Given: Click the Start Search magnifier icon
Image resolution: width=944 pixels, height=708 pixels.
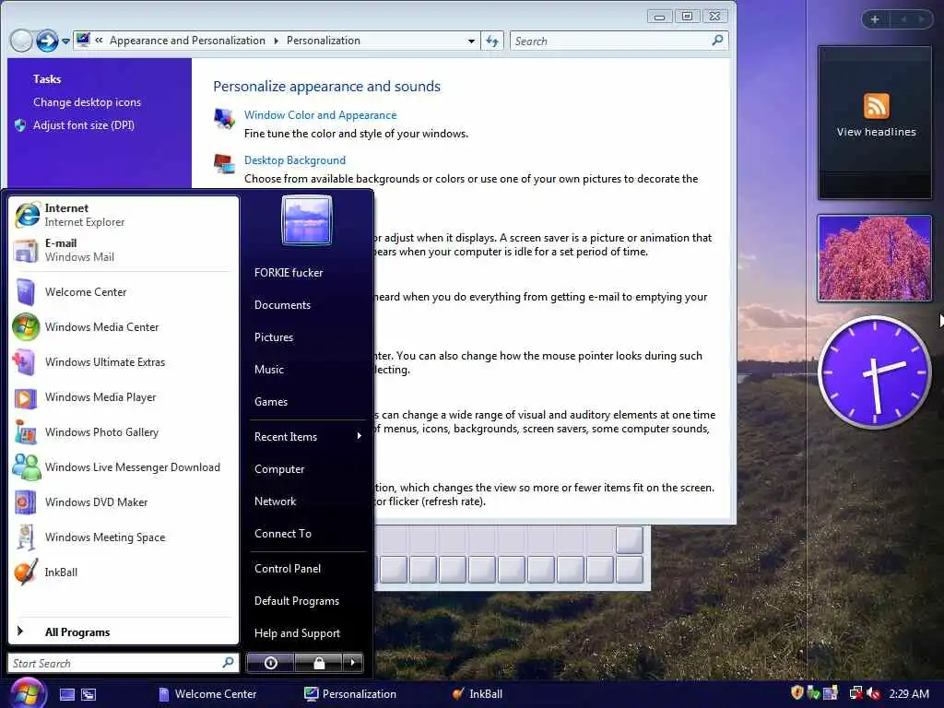Looking at the screenshot, I should (229, 662).
